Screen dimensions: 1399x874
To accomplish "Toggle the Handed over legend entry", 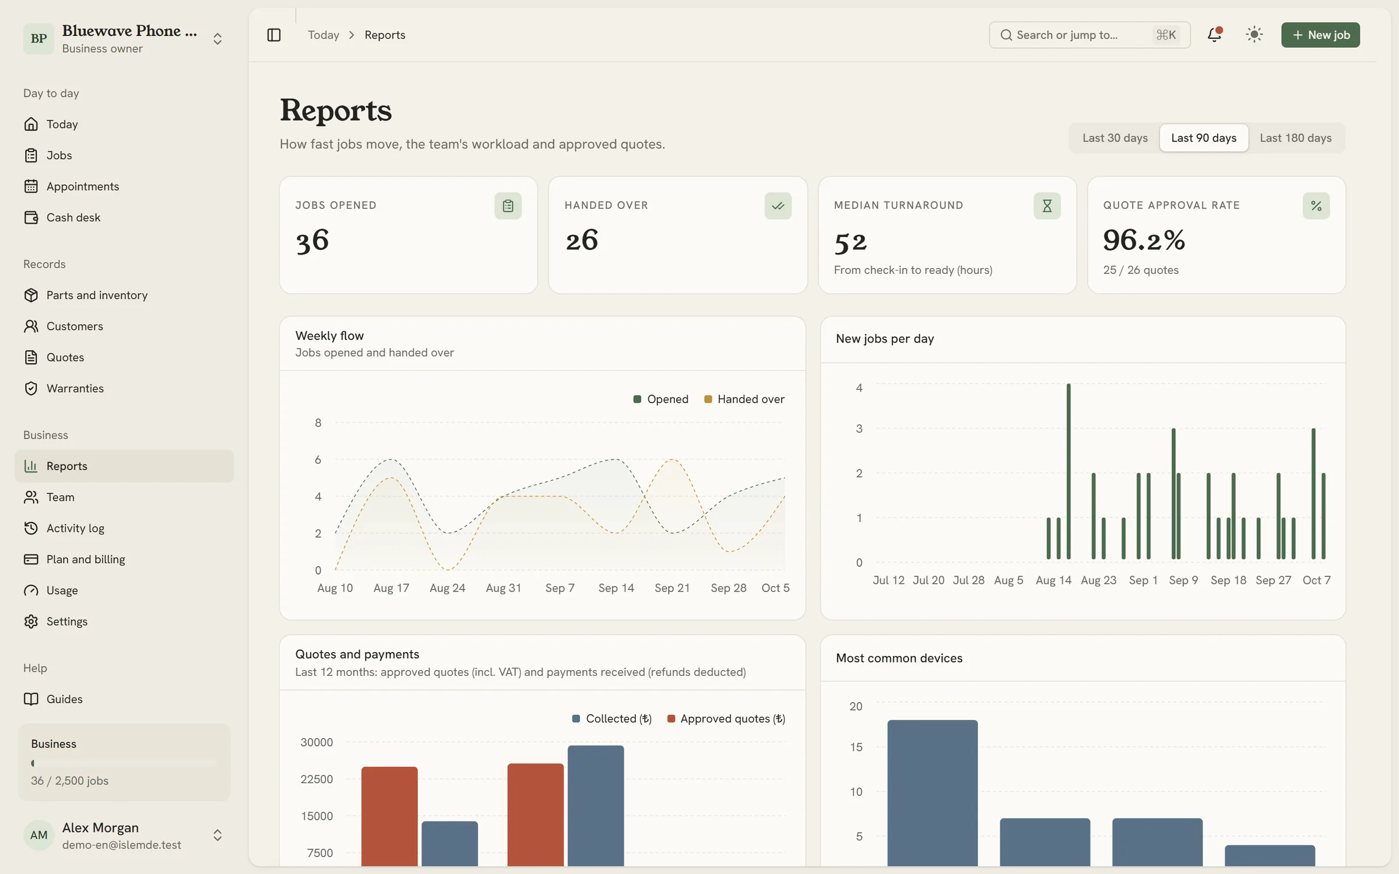I will pos(744,399).
